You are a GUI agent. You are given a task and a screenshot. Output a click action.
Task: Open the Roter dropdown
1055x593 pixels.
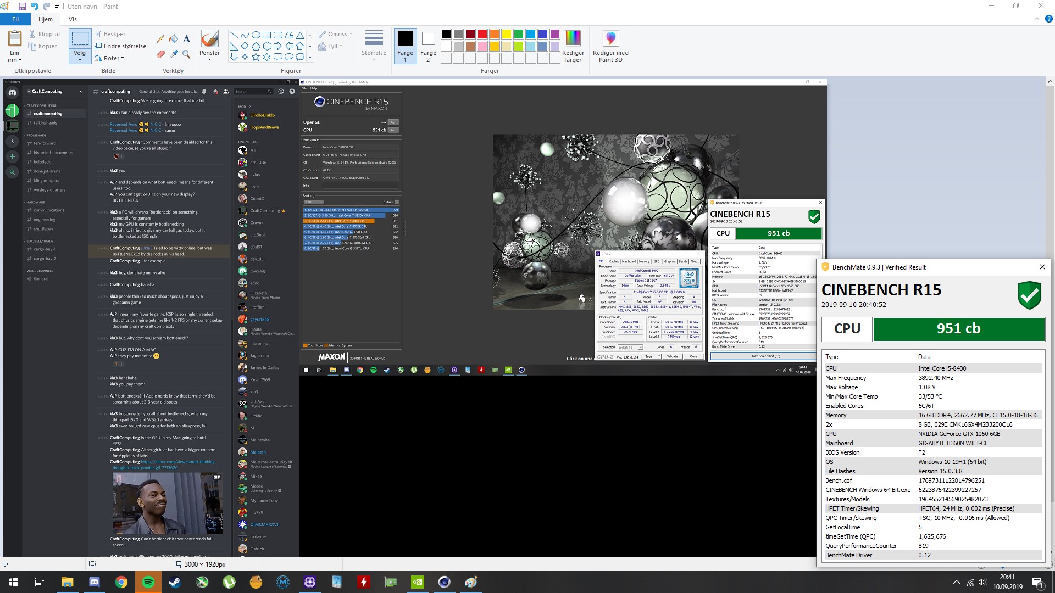click(110, 58)
